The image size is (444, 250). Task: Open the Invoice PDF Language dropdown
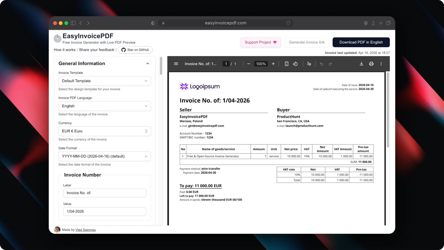(104, 106)
